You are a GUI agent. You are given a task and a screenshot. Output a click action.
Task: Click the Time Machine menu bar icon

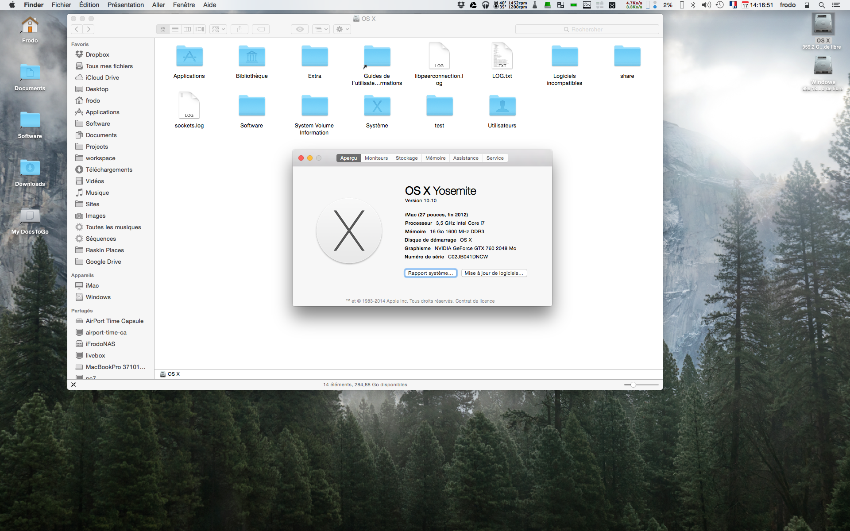pos(720,5)
